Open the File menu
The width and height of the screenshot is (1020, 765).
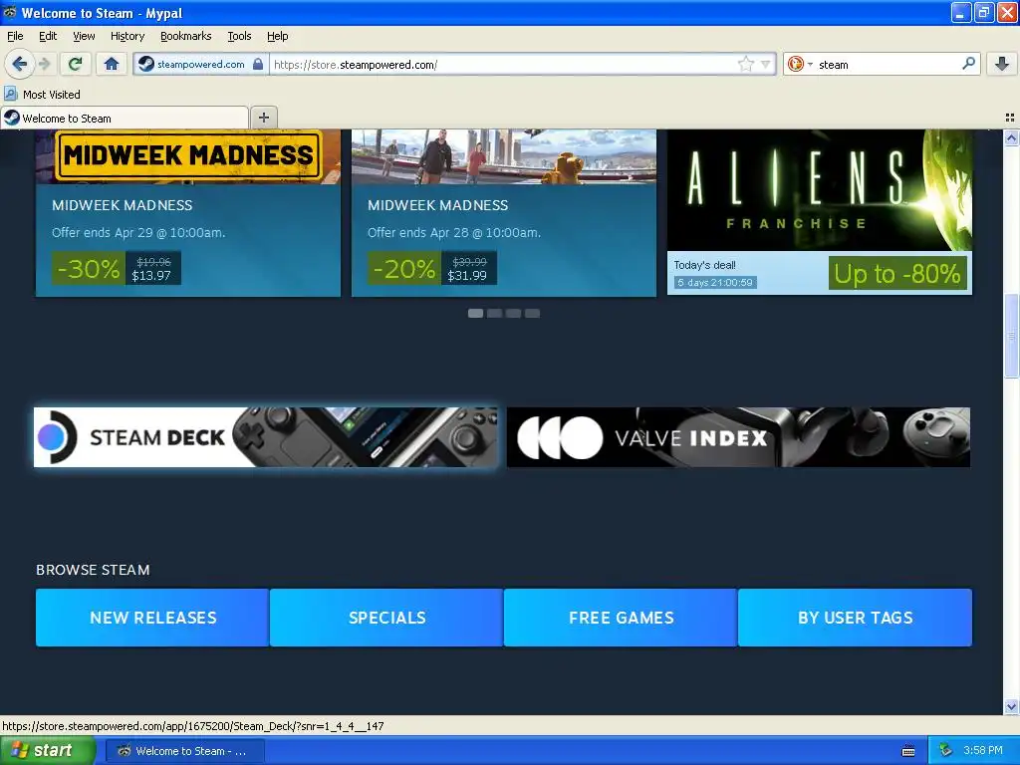click(x=15, y=36)
